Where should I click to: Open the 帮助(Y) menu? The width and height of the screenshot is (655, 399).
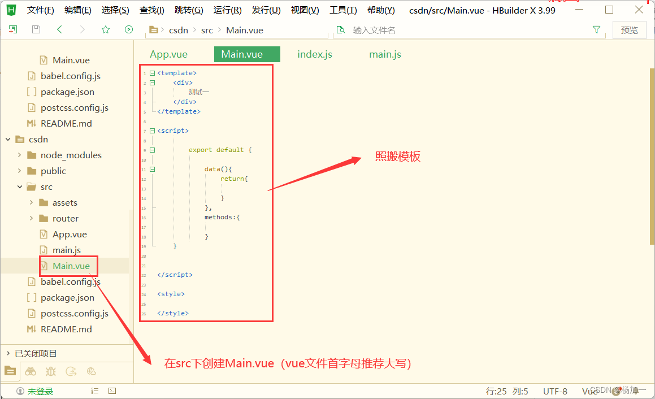(x=381, y=10)
